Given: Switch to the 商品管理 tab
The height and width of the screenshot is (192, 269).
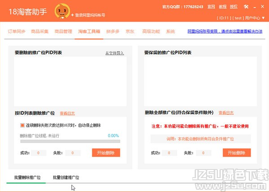Looking at the screenshot, I should click(63, 31).
